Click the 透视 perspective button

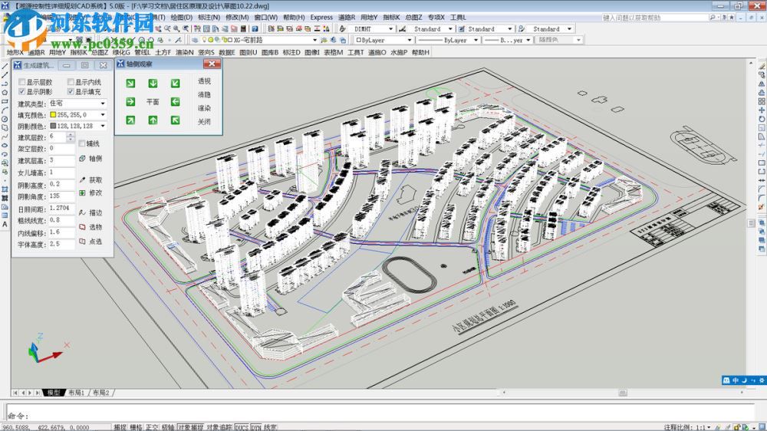[204, 81]
